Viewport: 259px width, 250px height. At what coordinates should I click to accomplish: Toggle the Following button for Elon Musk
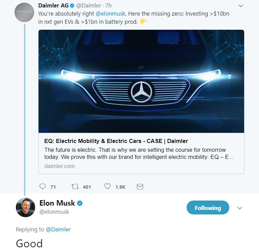(208, 208)
